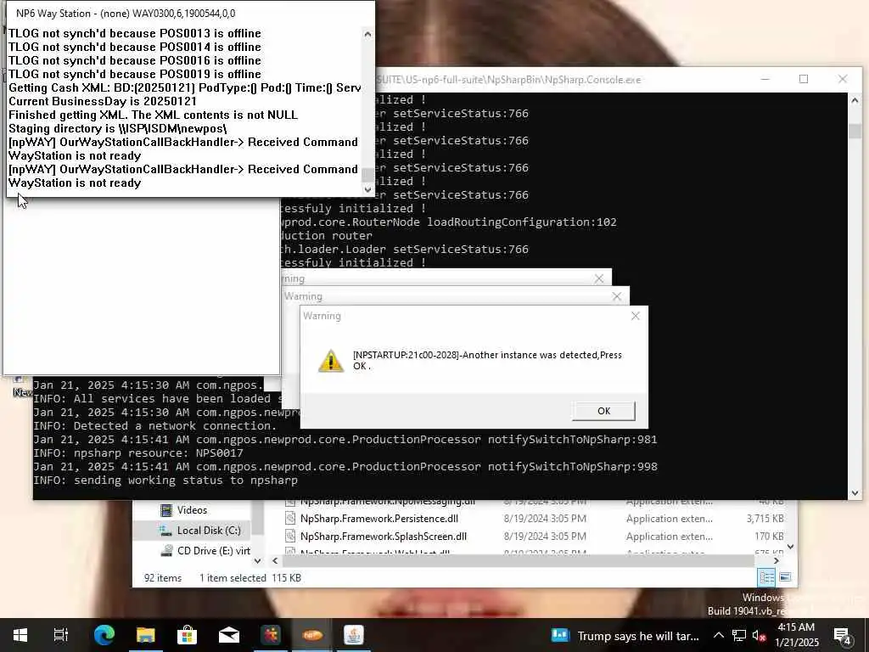Click log line 'TLOG not synch'd because POS0013 is offline'
Screen dimensions: 869x652
click(135, 33)
